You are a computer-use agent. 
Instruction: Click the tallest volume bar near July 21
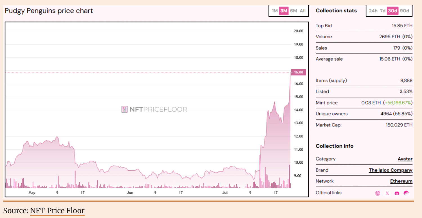(x=289, y=176)
